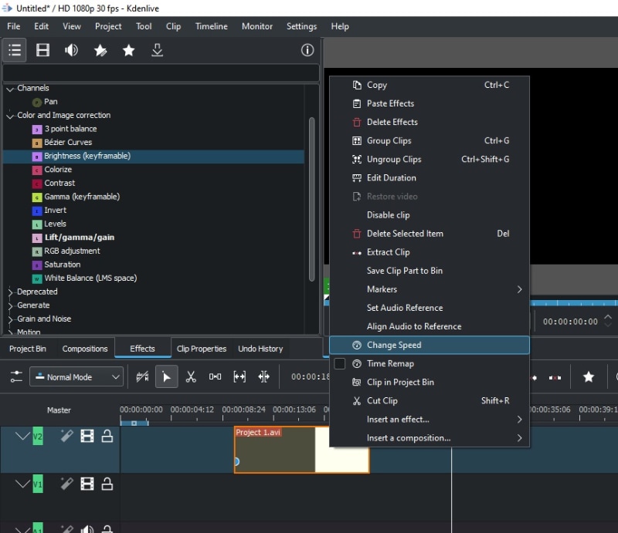Switch to Undo History tab
This screenshot has height=533, width=618.
pyautogui.click(x=260, y=349)
